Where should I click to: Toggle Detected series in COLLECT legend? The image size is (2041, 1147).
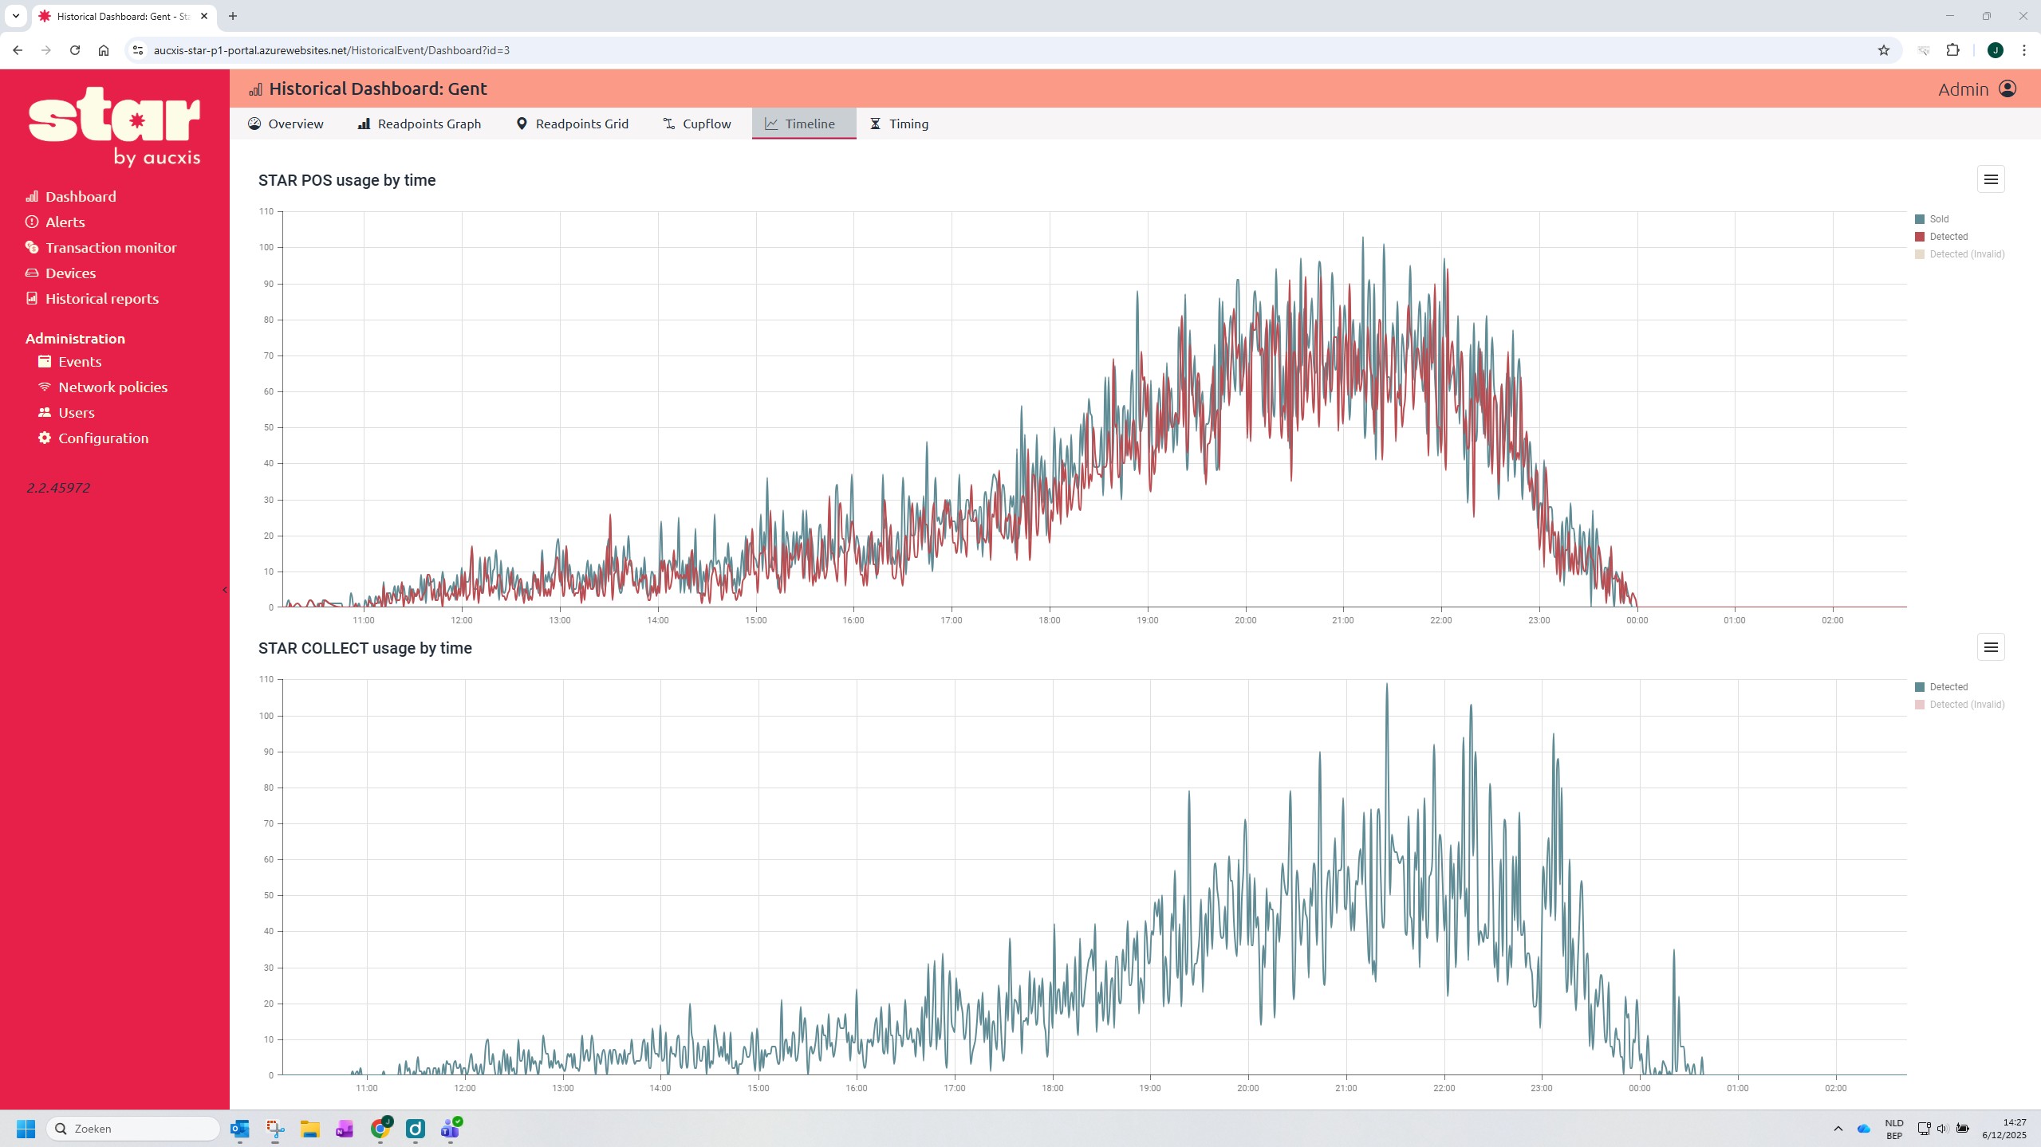[1941, 687]
